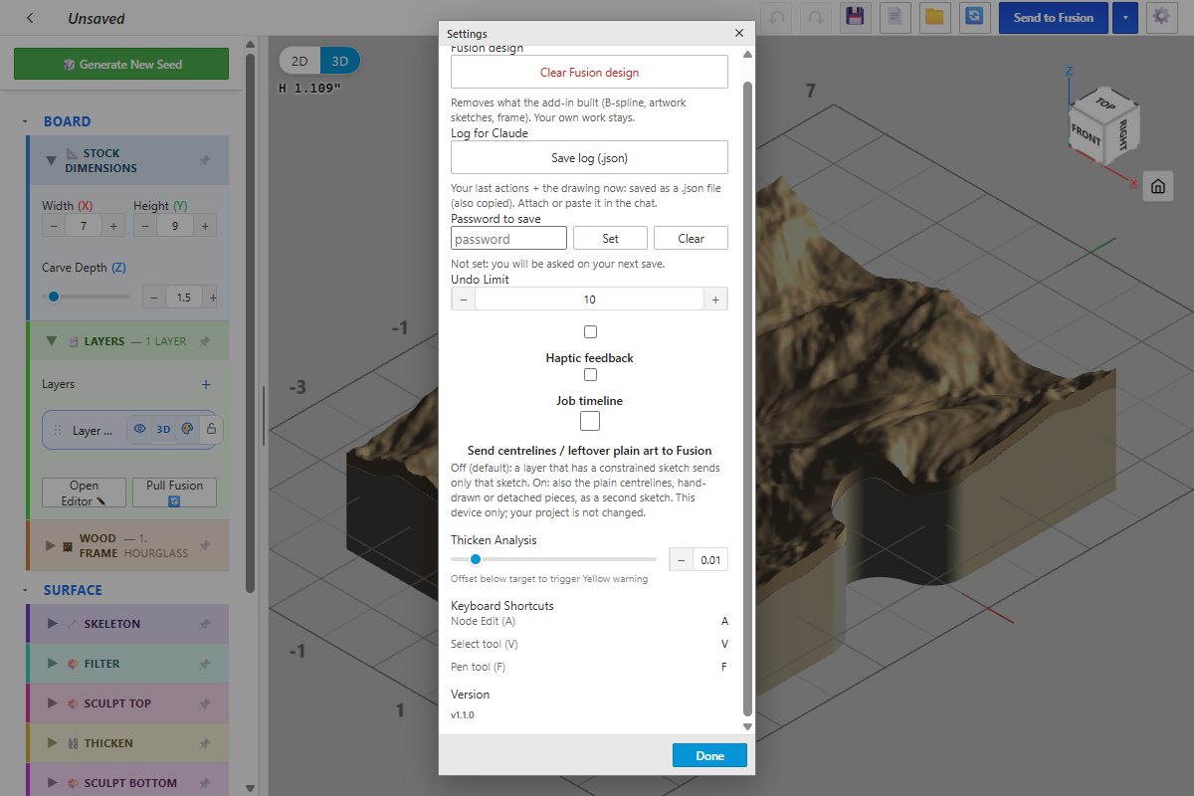
Task: Pin the Skeleton section
Action: tap(204, 624)
